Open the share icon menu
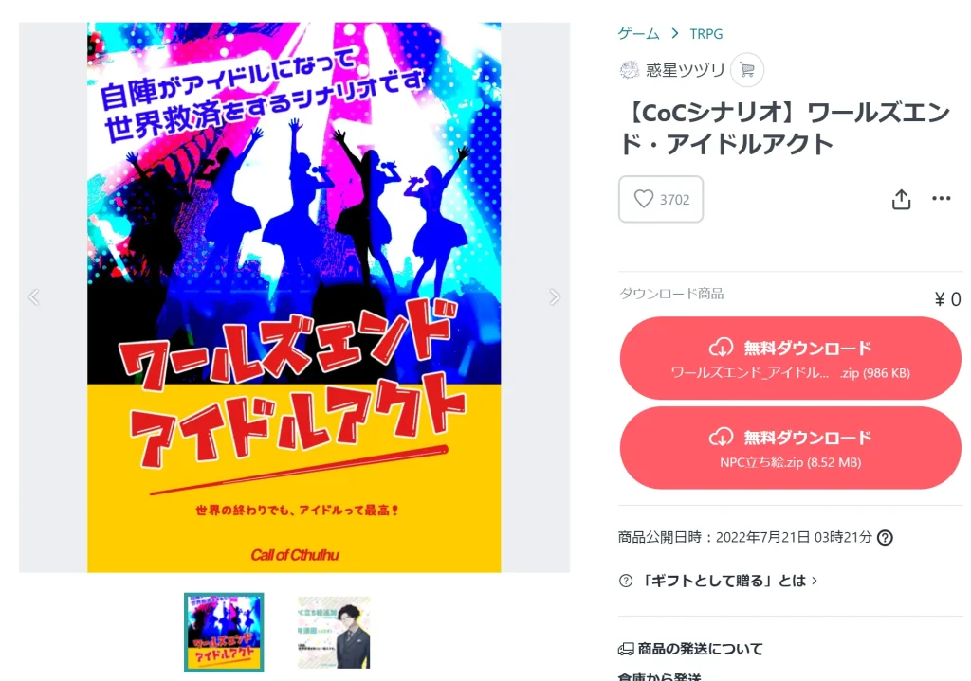The width and height of the screenshot is (971, 681). coord(901,199)
